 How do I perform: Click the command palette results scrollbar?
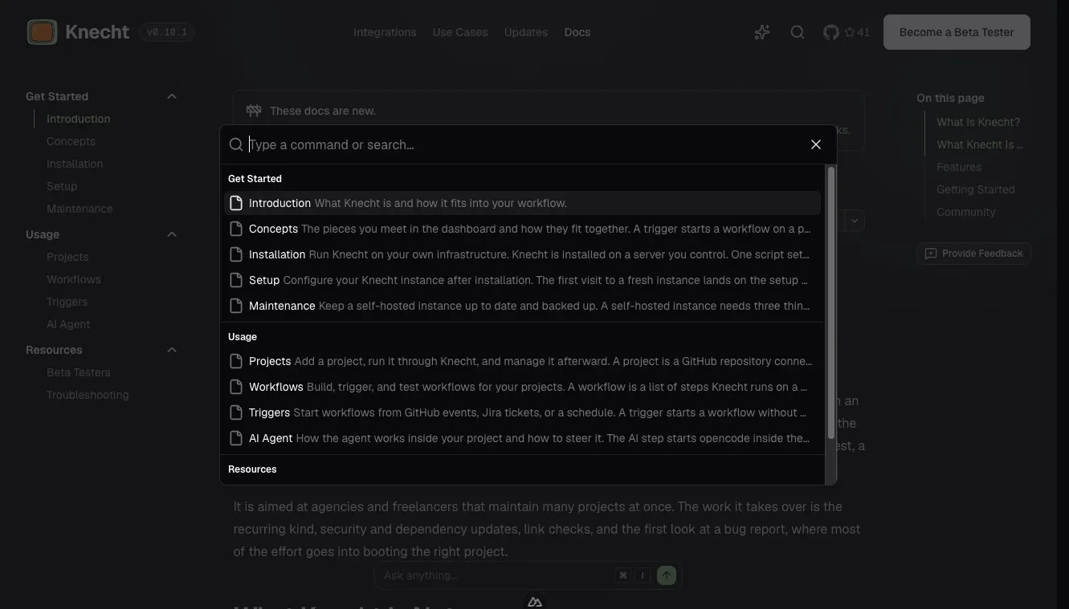[x=831, y=302]
